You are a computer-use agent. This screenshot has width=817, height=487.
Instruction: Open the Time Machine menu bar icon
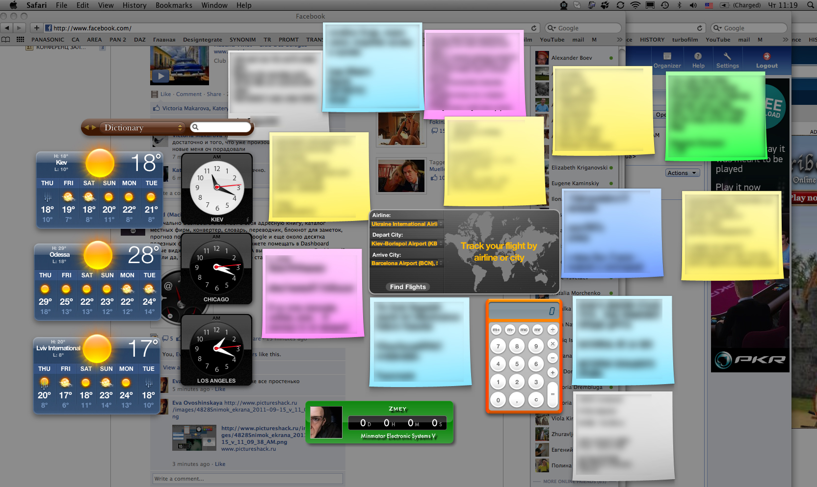[x=664, y=5]
